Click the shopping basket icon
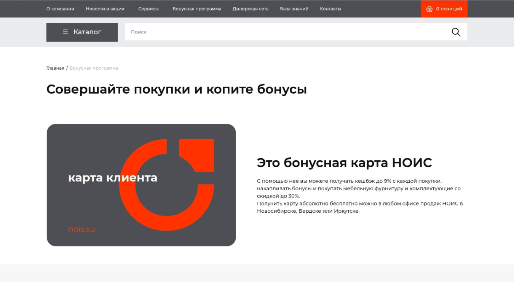The width and height of the screenshot is (514, 282). tap(429, 9)
